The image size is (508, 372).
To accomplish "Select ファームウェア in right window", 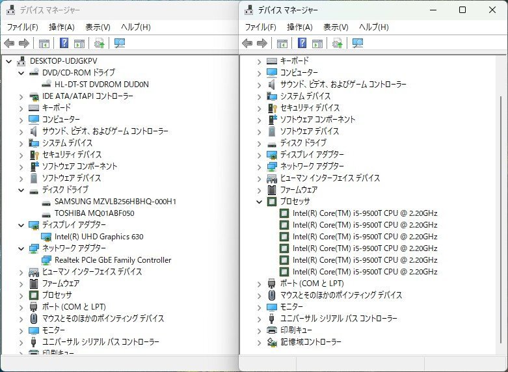I will [x=299, y=189].
